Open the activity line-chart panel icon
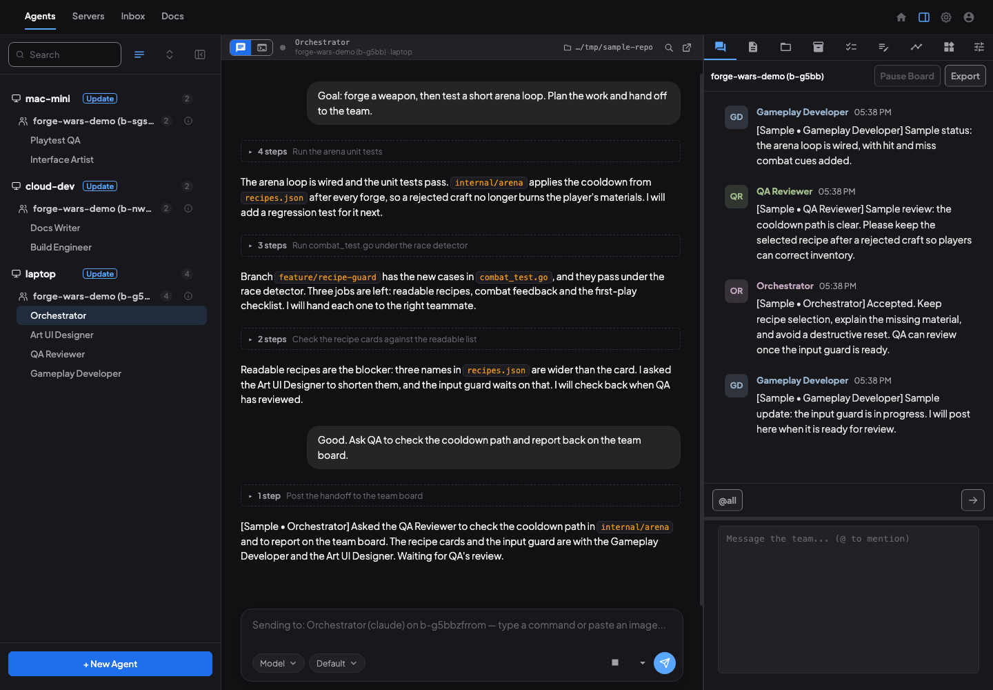Screen dimensions: 993x690 tap(916, 47)
